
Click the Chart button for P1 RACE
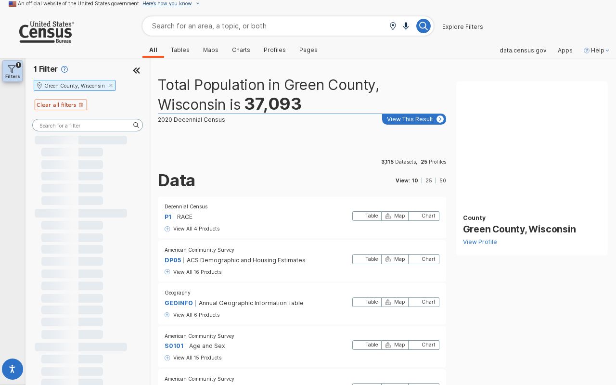tap(424, 216)
